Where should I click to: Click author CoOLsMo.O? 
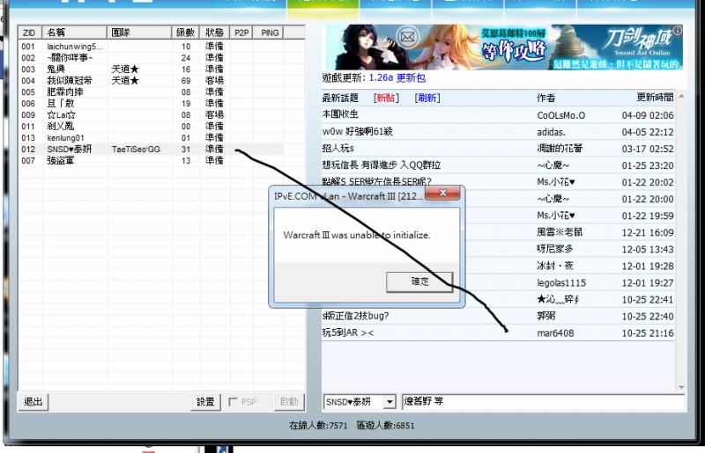click(x=561, y=115)
